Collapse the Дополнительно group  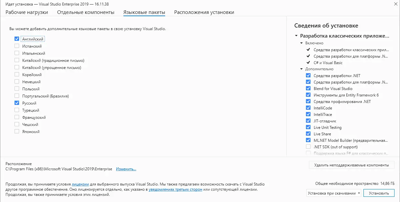point(302,69)
